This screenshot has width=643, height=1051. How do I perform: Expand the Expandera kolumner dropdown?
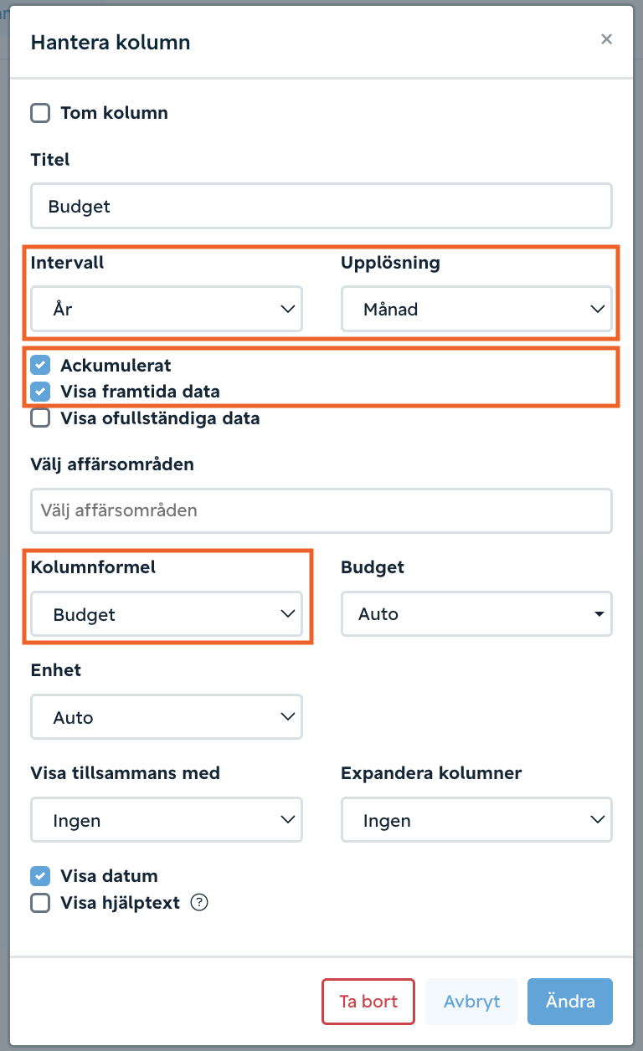click(476, 820)
